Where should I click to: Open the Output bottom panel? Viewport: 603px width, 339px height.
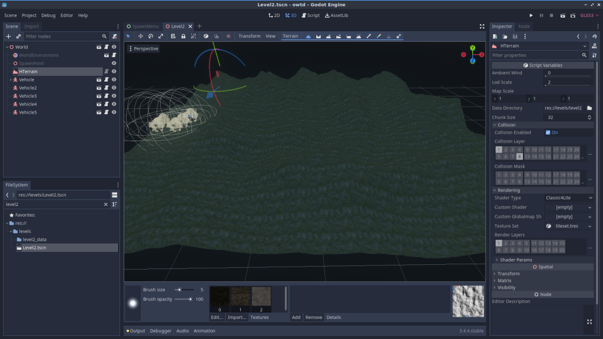(136, 331)
